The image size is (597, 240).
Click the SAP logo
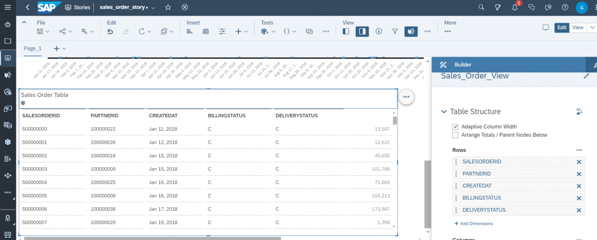coord(50,7)
